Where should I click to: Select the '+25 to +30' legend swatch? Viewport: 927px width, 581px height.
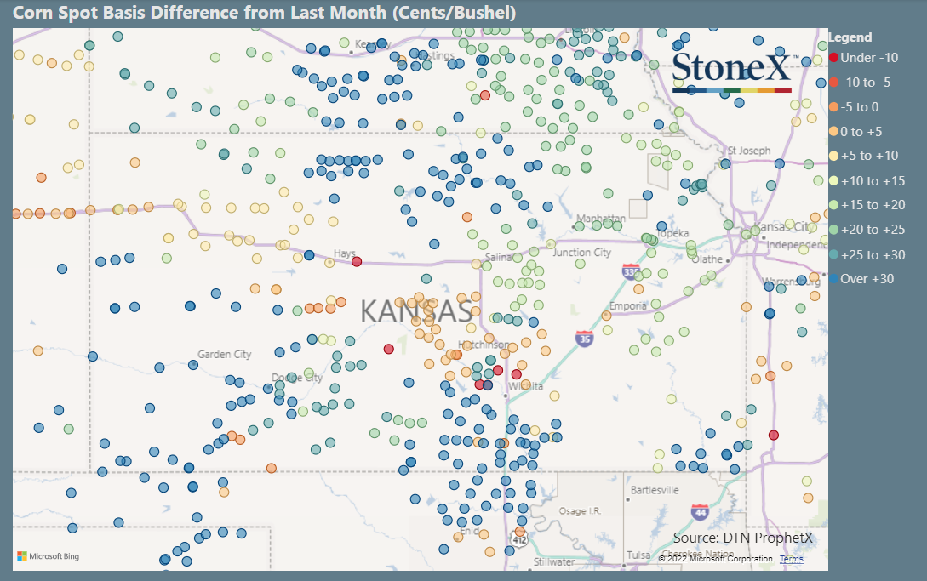(833, 254)
